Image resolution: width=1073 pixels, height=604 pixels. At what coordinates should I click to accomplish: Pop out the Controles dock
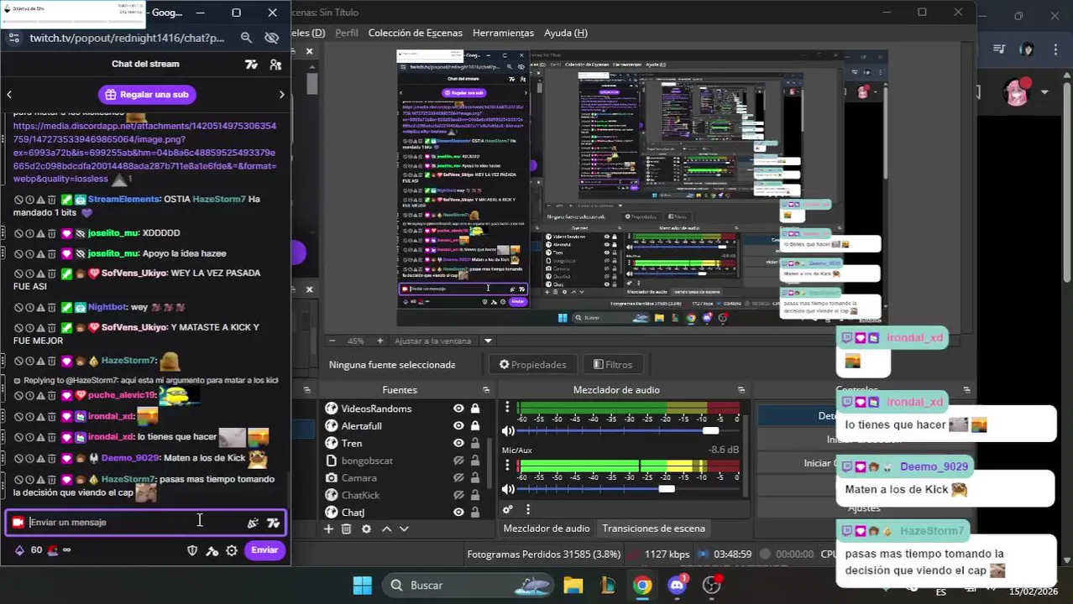[966, 390]
